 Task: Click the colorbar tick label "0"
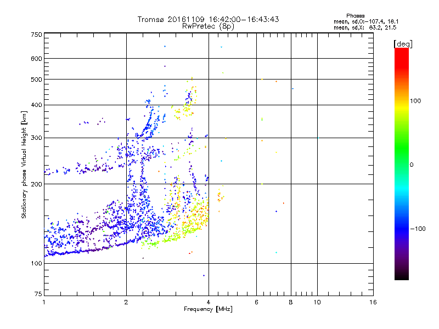point(412,165)
